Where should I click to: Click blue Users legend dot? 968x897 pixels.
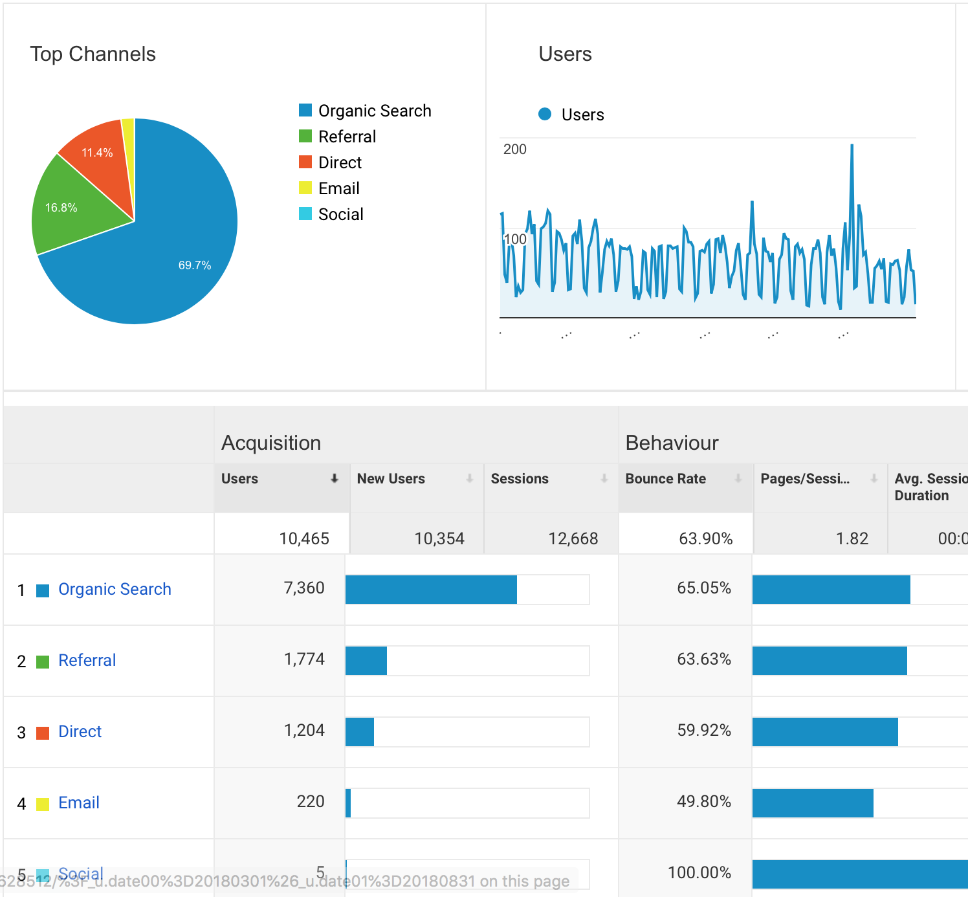(545, 115)
